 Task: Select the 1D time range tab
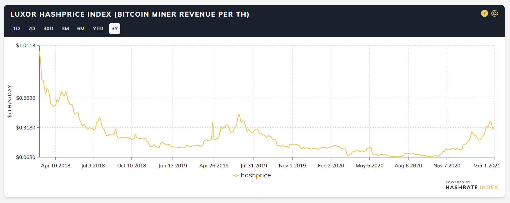[16, 29]
